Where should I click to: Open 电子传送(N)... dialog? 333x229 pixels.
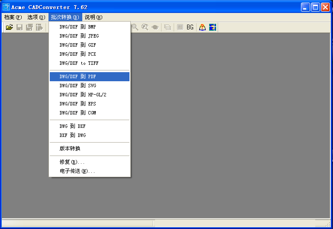[90, 171]
